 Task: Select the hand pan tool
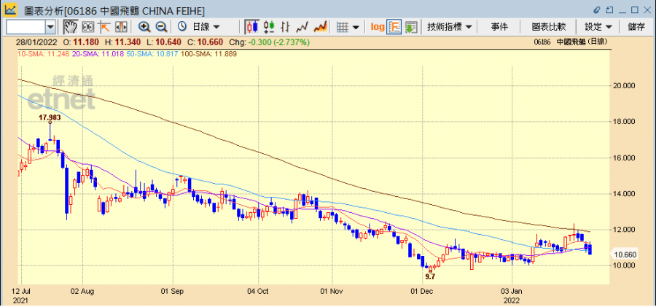click(71, 27)
